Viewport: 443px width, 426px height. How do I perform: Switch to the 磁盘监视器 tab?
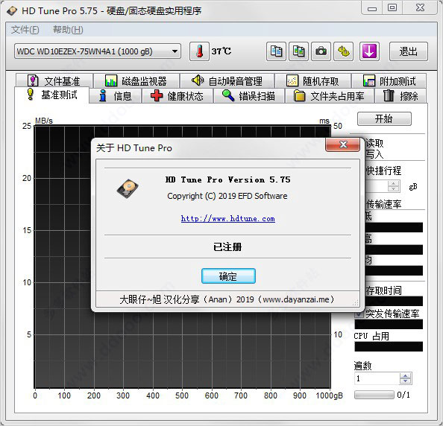(136, 81)
